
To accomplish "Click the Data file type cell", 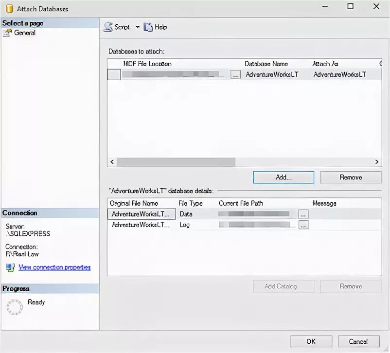I will point(186,214).
